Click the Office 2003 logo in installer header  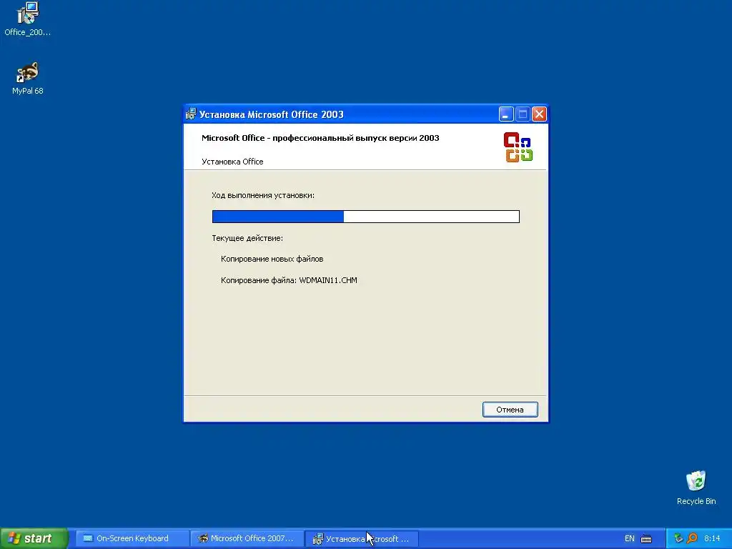point(518,147)
